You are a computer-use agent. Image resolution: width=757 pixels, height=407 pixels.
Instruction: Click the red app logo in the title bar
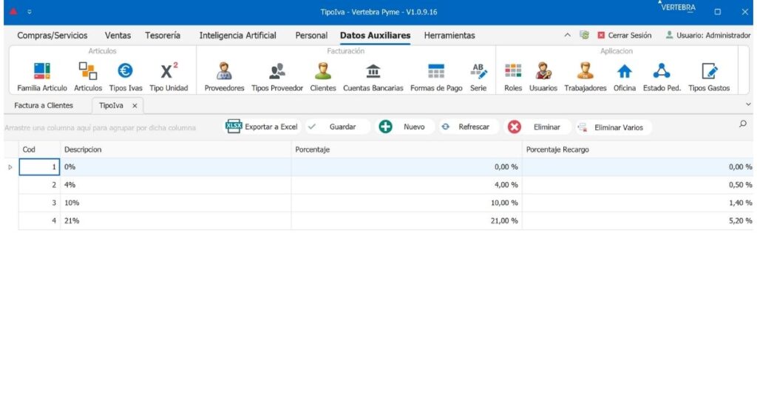[13, 12]
